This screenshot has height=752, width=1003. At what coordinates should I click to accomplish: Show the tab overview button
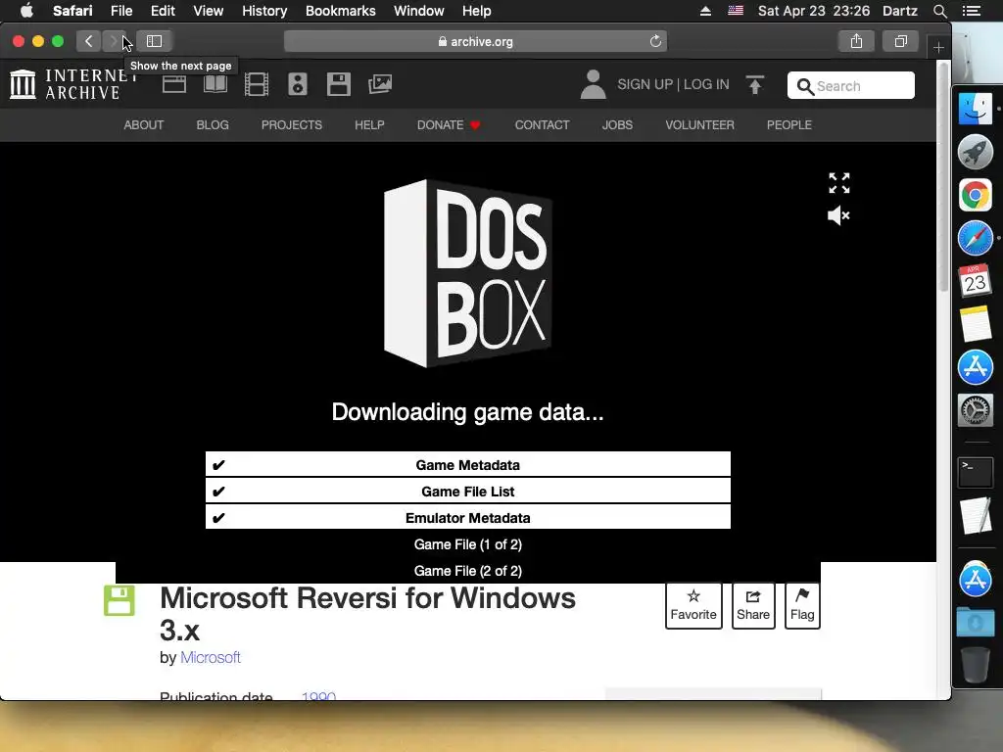(901, 41)
